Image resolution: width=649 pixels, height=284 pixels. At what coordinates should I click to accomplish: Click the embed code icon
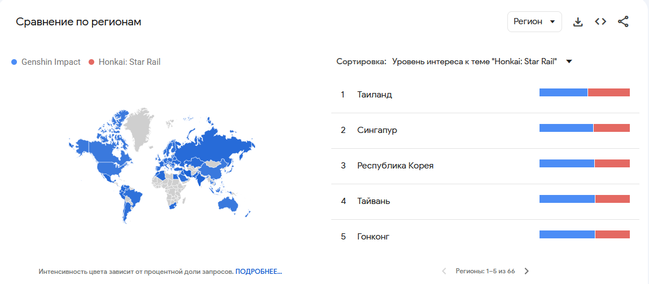[600, 22]
